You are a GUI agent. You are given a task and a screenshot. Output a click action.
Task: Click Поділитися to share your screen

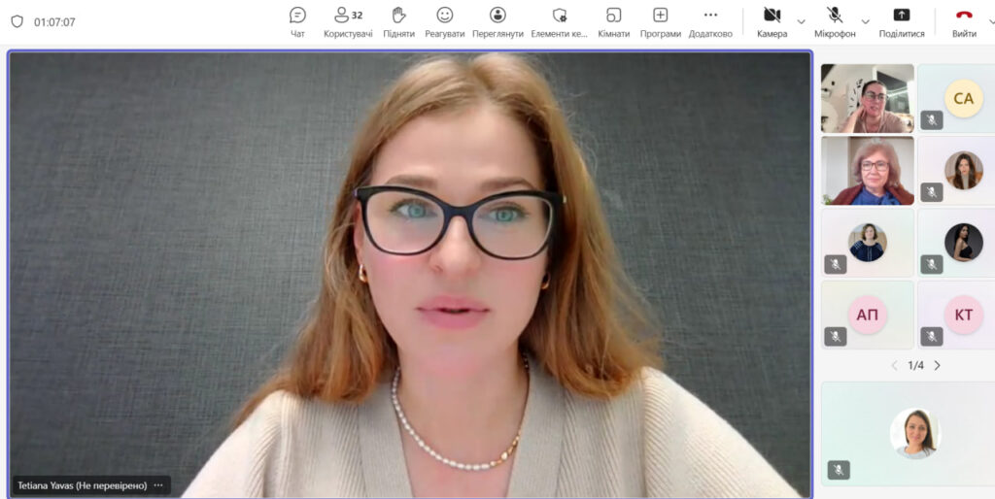click(x=902, y=21)
